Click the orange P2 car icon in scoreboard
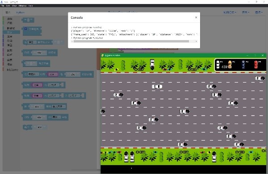268x174 pixels. pos(230,65)
